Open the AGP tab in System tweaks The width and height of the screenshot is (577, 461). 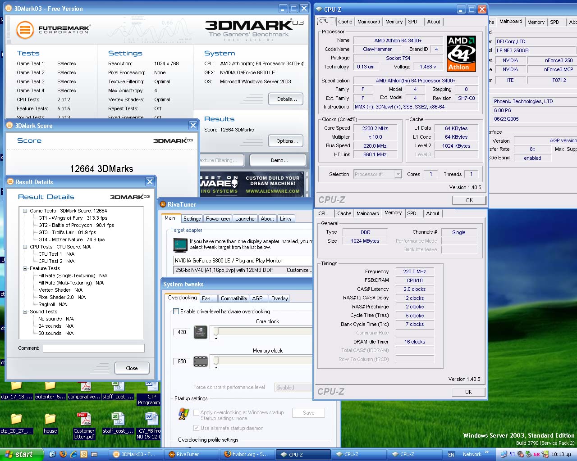point(257,298)
